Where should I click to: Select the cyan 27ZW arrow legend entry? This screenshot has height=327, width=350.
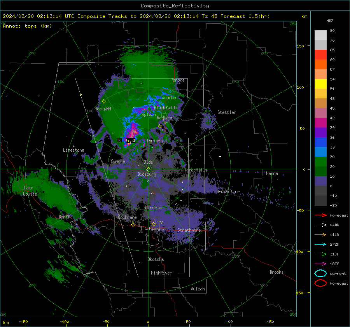coord(320,245)
